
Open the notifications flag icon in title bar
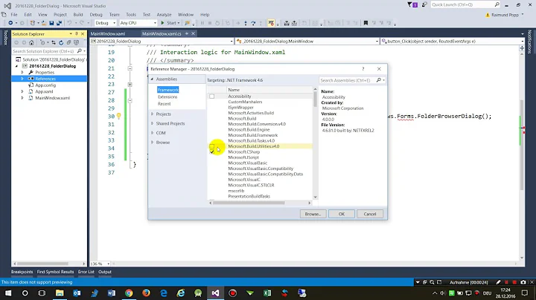(x=412, y=4)
